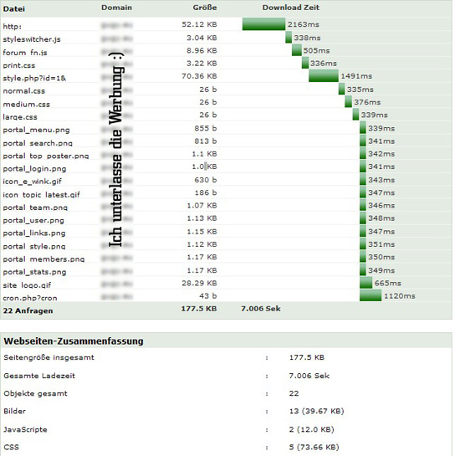Select the portal_links.png file name

(34, 233)
